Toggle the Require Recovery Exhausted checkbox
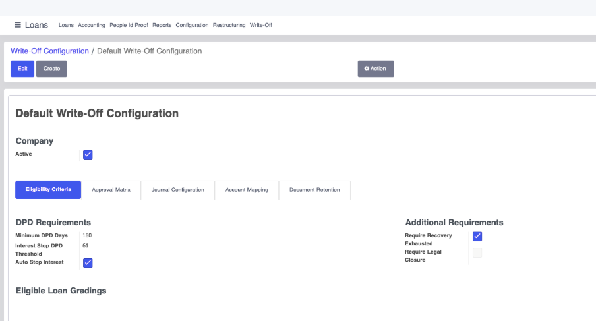This screenshot has width=596, height=321. (x=477, y=237)
